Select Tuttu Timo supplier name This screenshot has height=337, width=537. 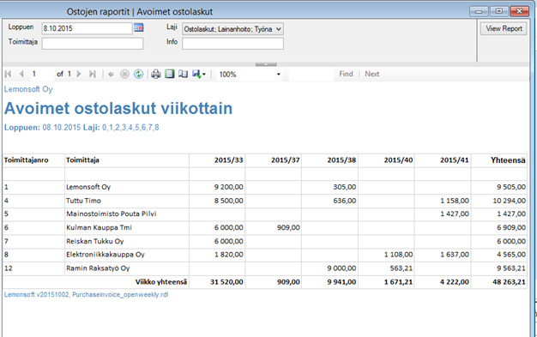[x=83, y=201]
